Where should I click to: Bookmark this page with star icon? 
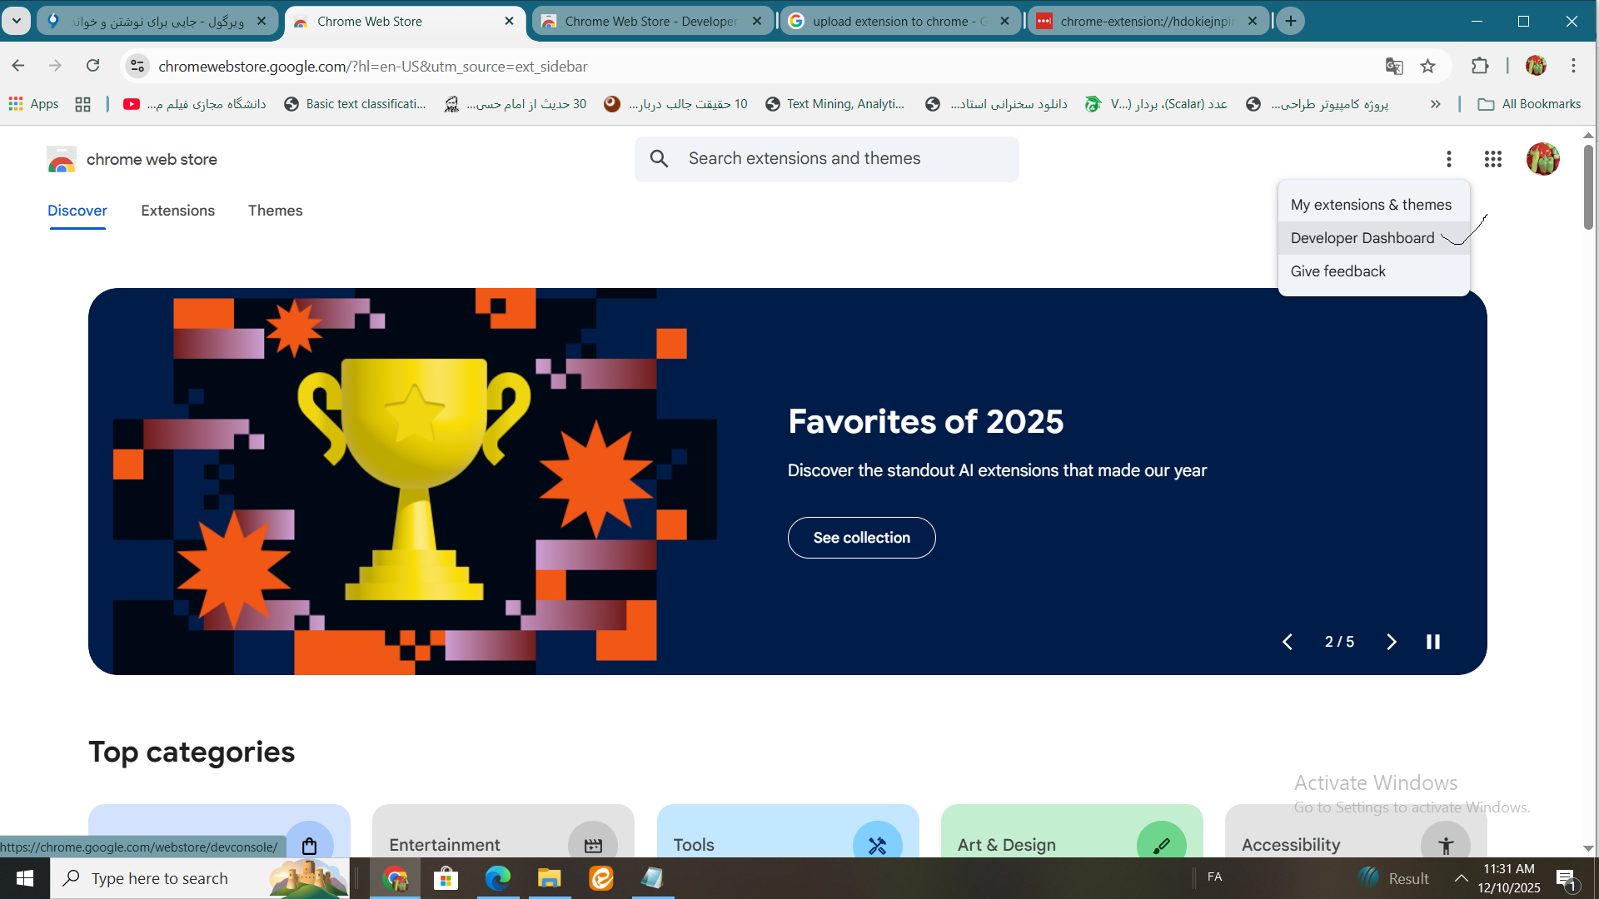tap(1427, 67)
